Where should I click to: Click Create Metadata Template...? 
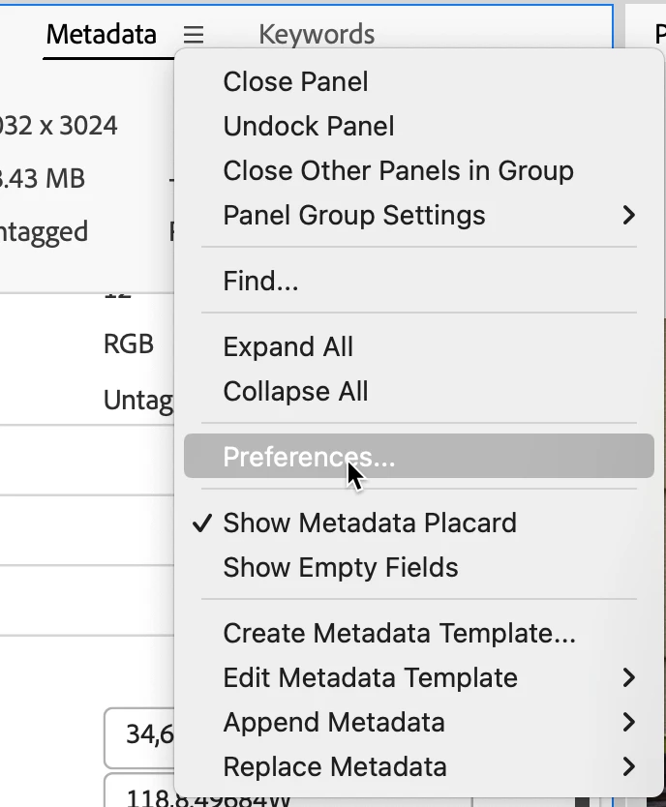point(399,633)
